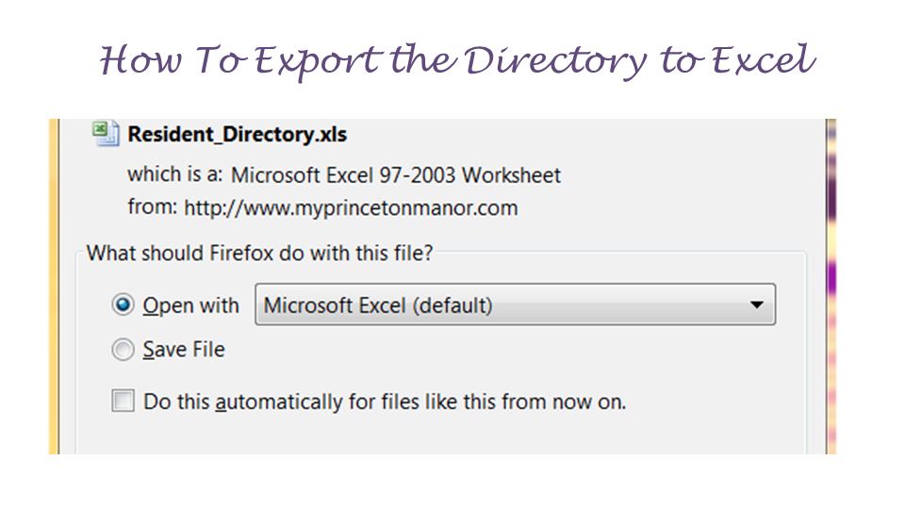Click 'What should Firefox do with this file?' caption
Viewport: 905px width, 509px height.
[x=260, y=254]
